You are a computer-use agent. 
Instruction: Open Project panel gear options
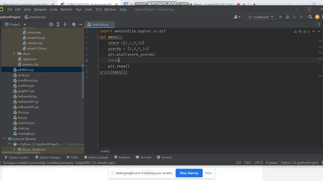pyautogui.click(x=74, y=25)
